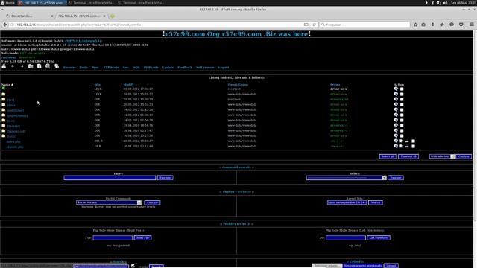Image resolution: width=477 pixels, height=268 pixels.
Task: Tick the checkbox for the dav folder
Action: [x=402, y=99]
